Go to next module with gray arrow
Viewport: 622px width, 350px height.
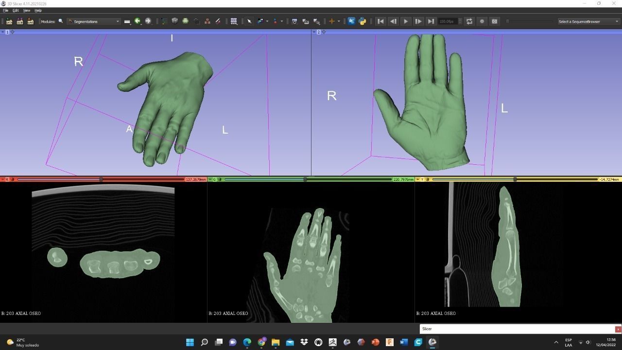tap(148, 21)
